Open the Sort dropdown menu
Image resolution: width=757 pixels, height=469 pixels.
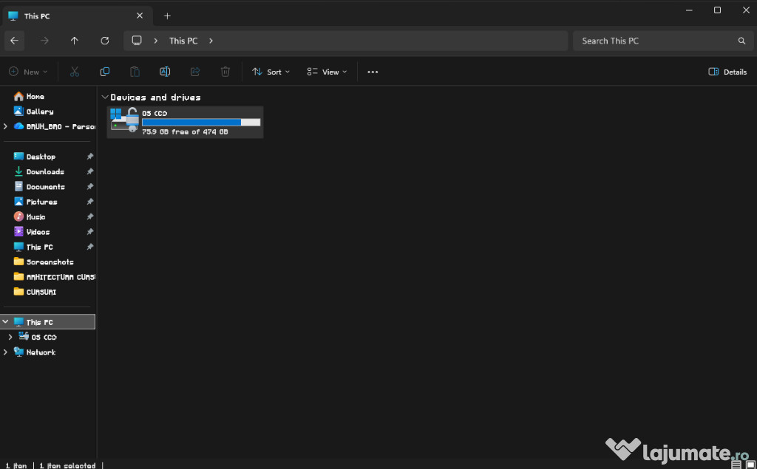[x=271, y=72]
